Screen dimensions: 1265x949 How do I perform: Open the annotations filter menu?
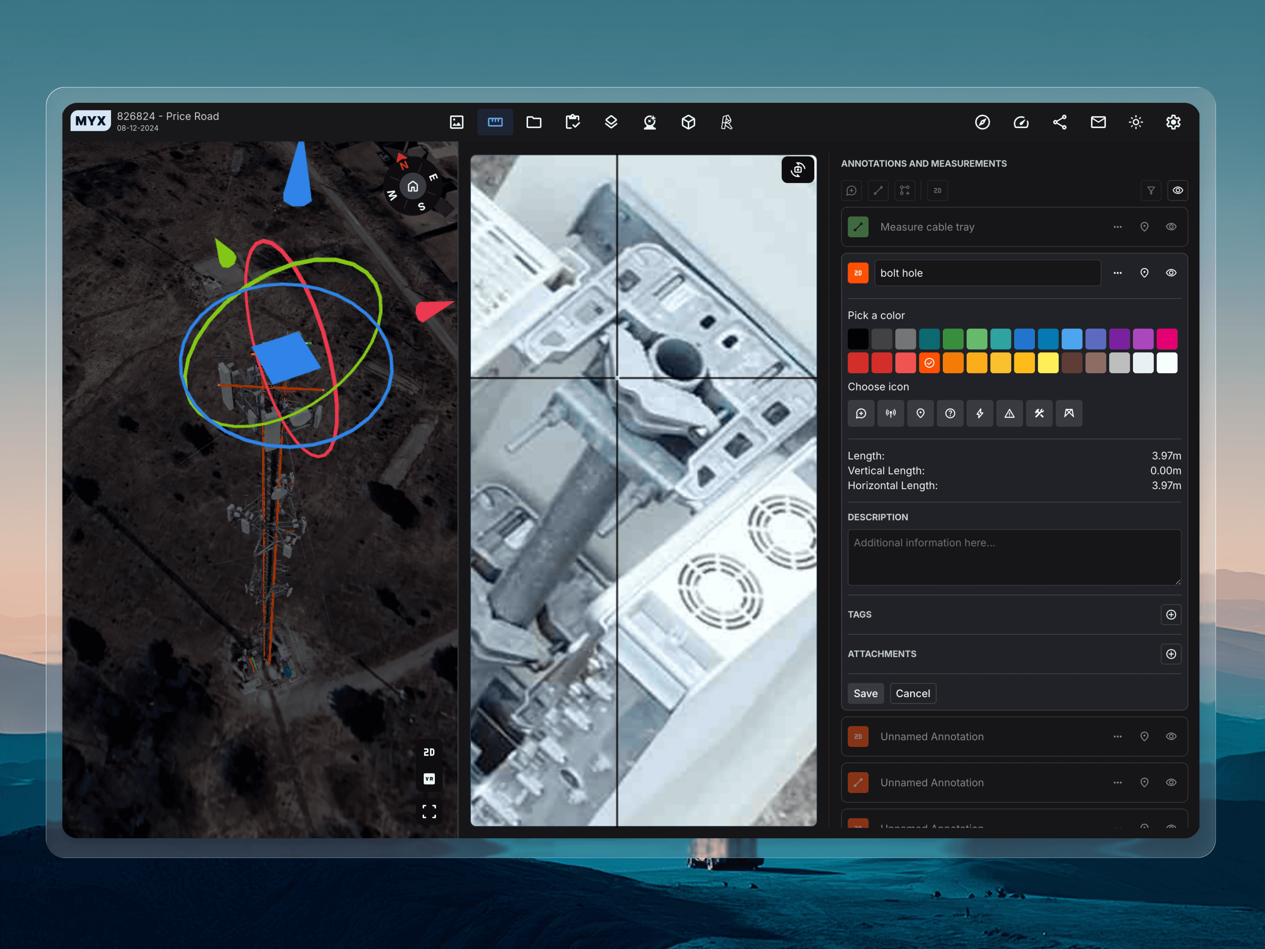(1151, 191)
